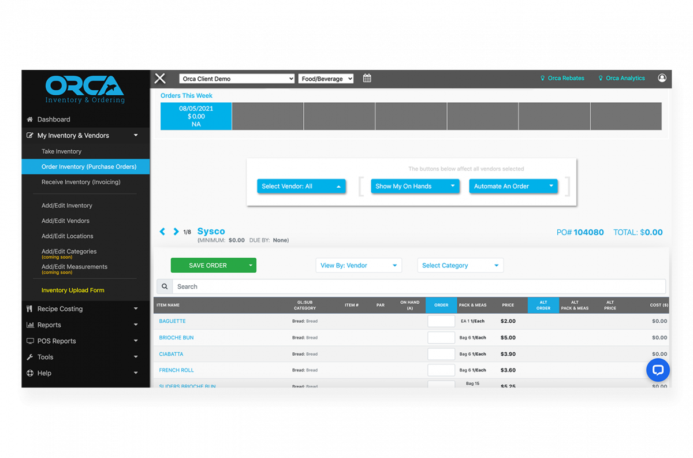Click the ON HAND (A) column header
Viewport: 693px width, 458px height.
pos(410,305)
